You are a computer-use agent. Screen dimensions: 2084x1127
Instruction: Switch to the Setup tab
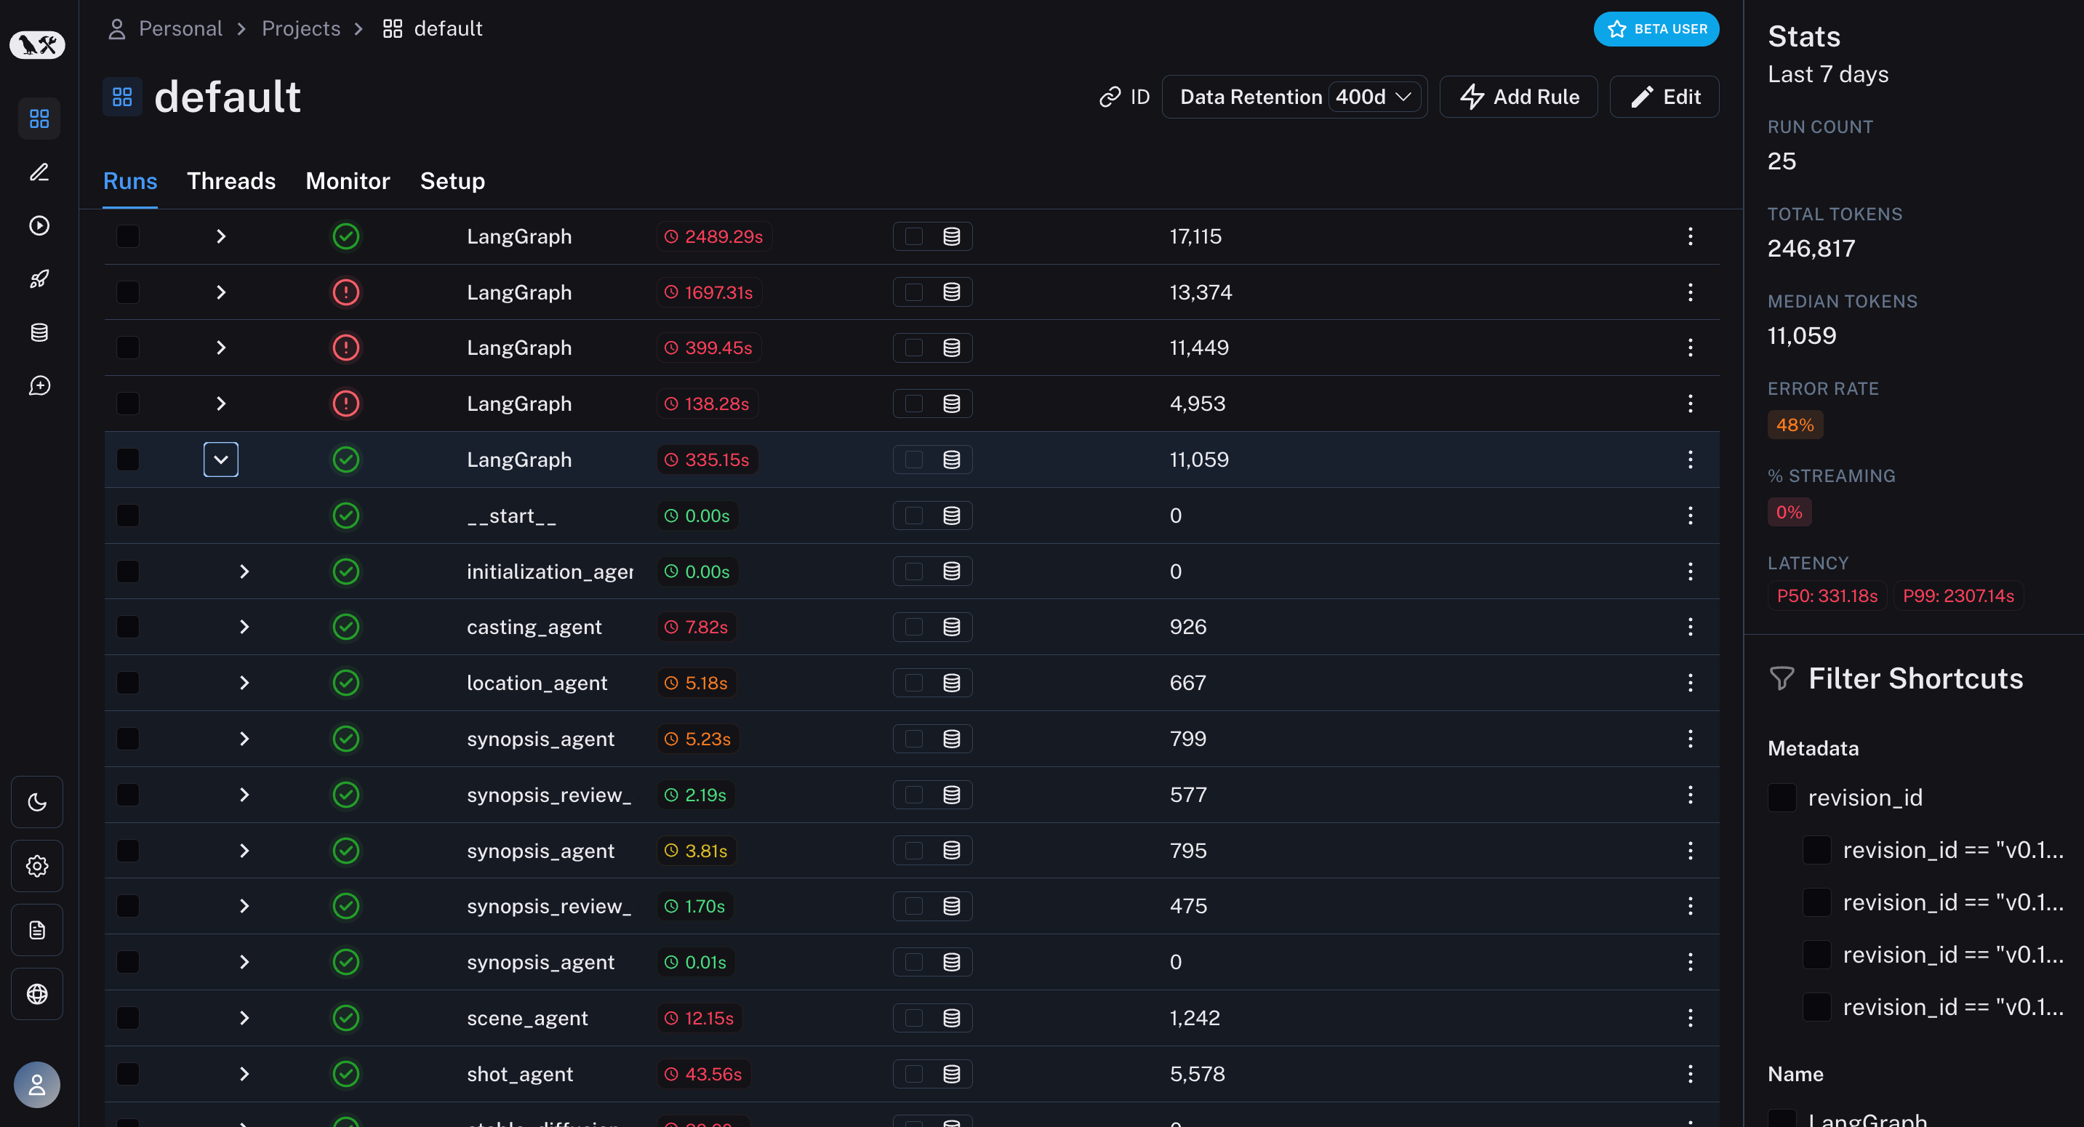pyautogui.click(x=452, y=181)
